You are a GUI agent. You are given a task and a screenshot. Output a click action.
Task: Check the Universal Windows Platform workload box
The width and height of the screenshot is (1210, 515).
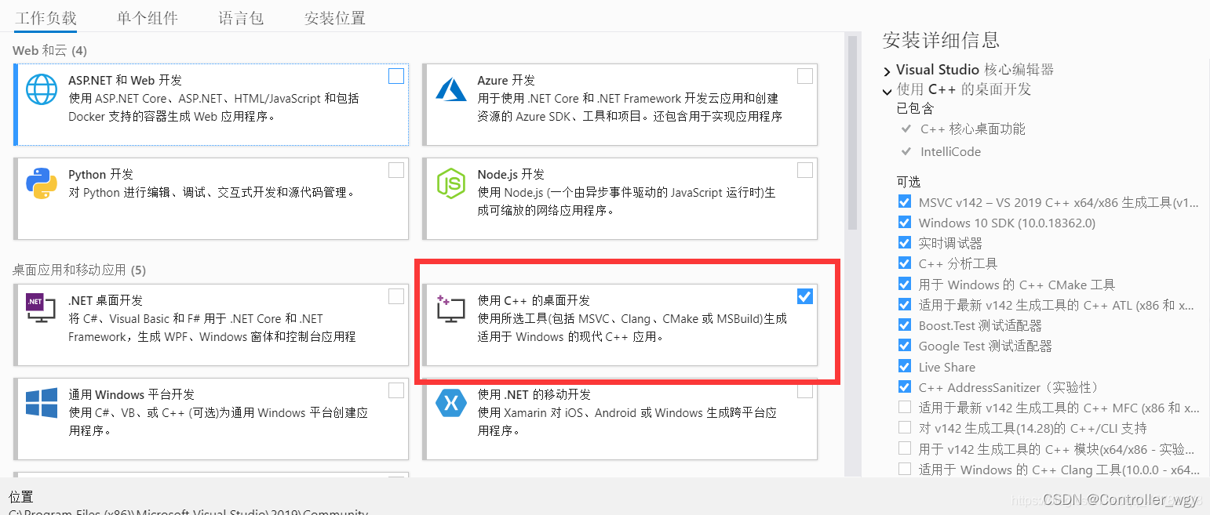pos(396,390)
